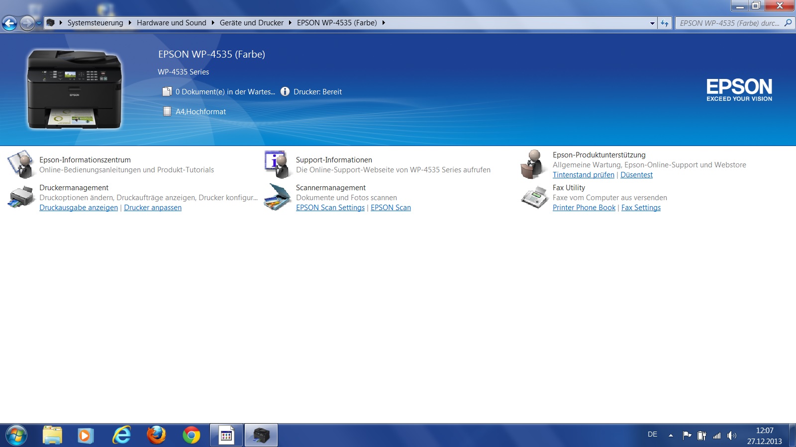
Task: Open the calendar app taskbar button
Action: [226, 436]
